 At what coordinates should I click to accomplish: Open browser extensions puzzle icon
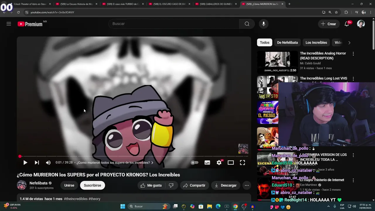click(x=346, y=12)
